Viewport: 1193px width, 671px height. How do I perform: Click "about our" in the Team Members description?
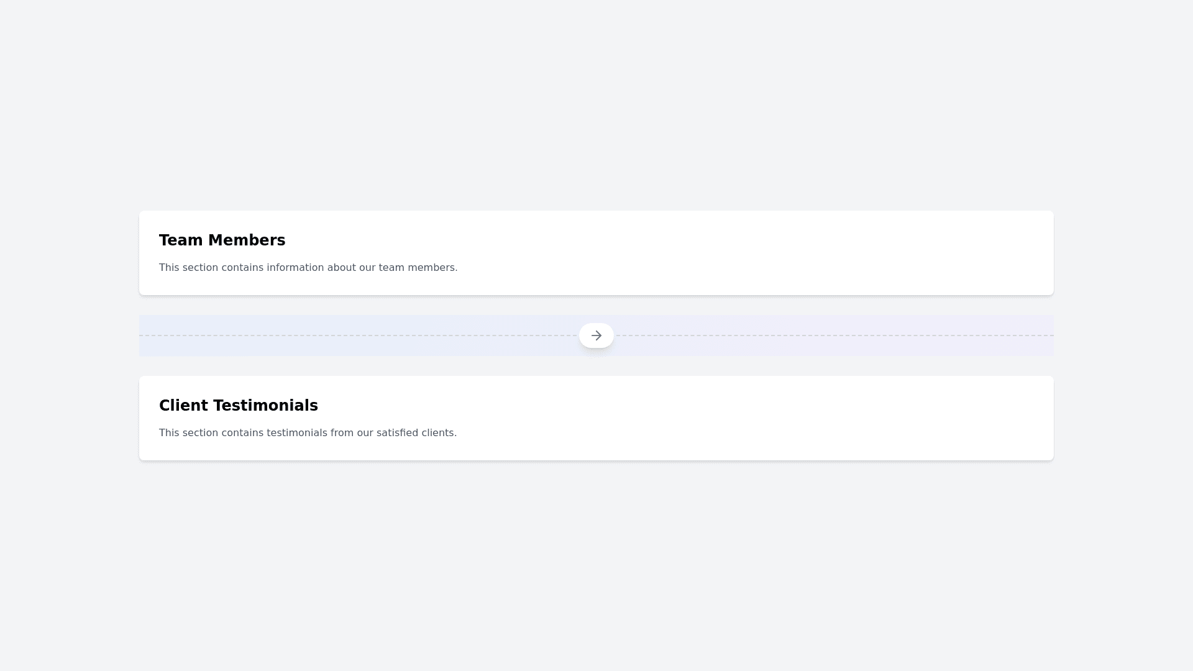(x=351, y=268)
